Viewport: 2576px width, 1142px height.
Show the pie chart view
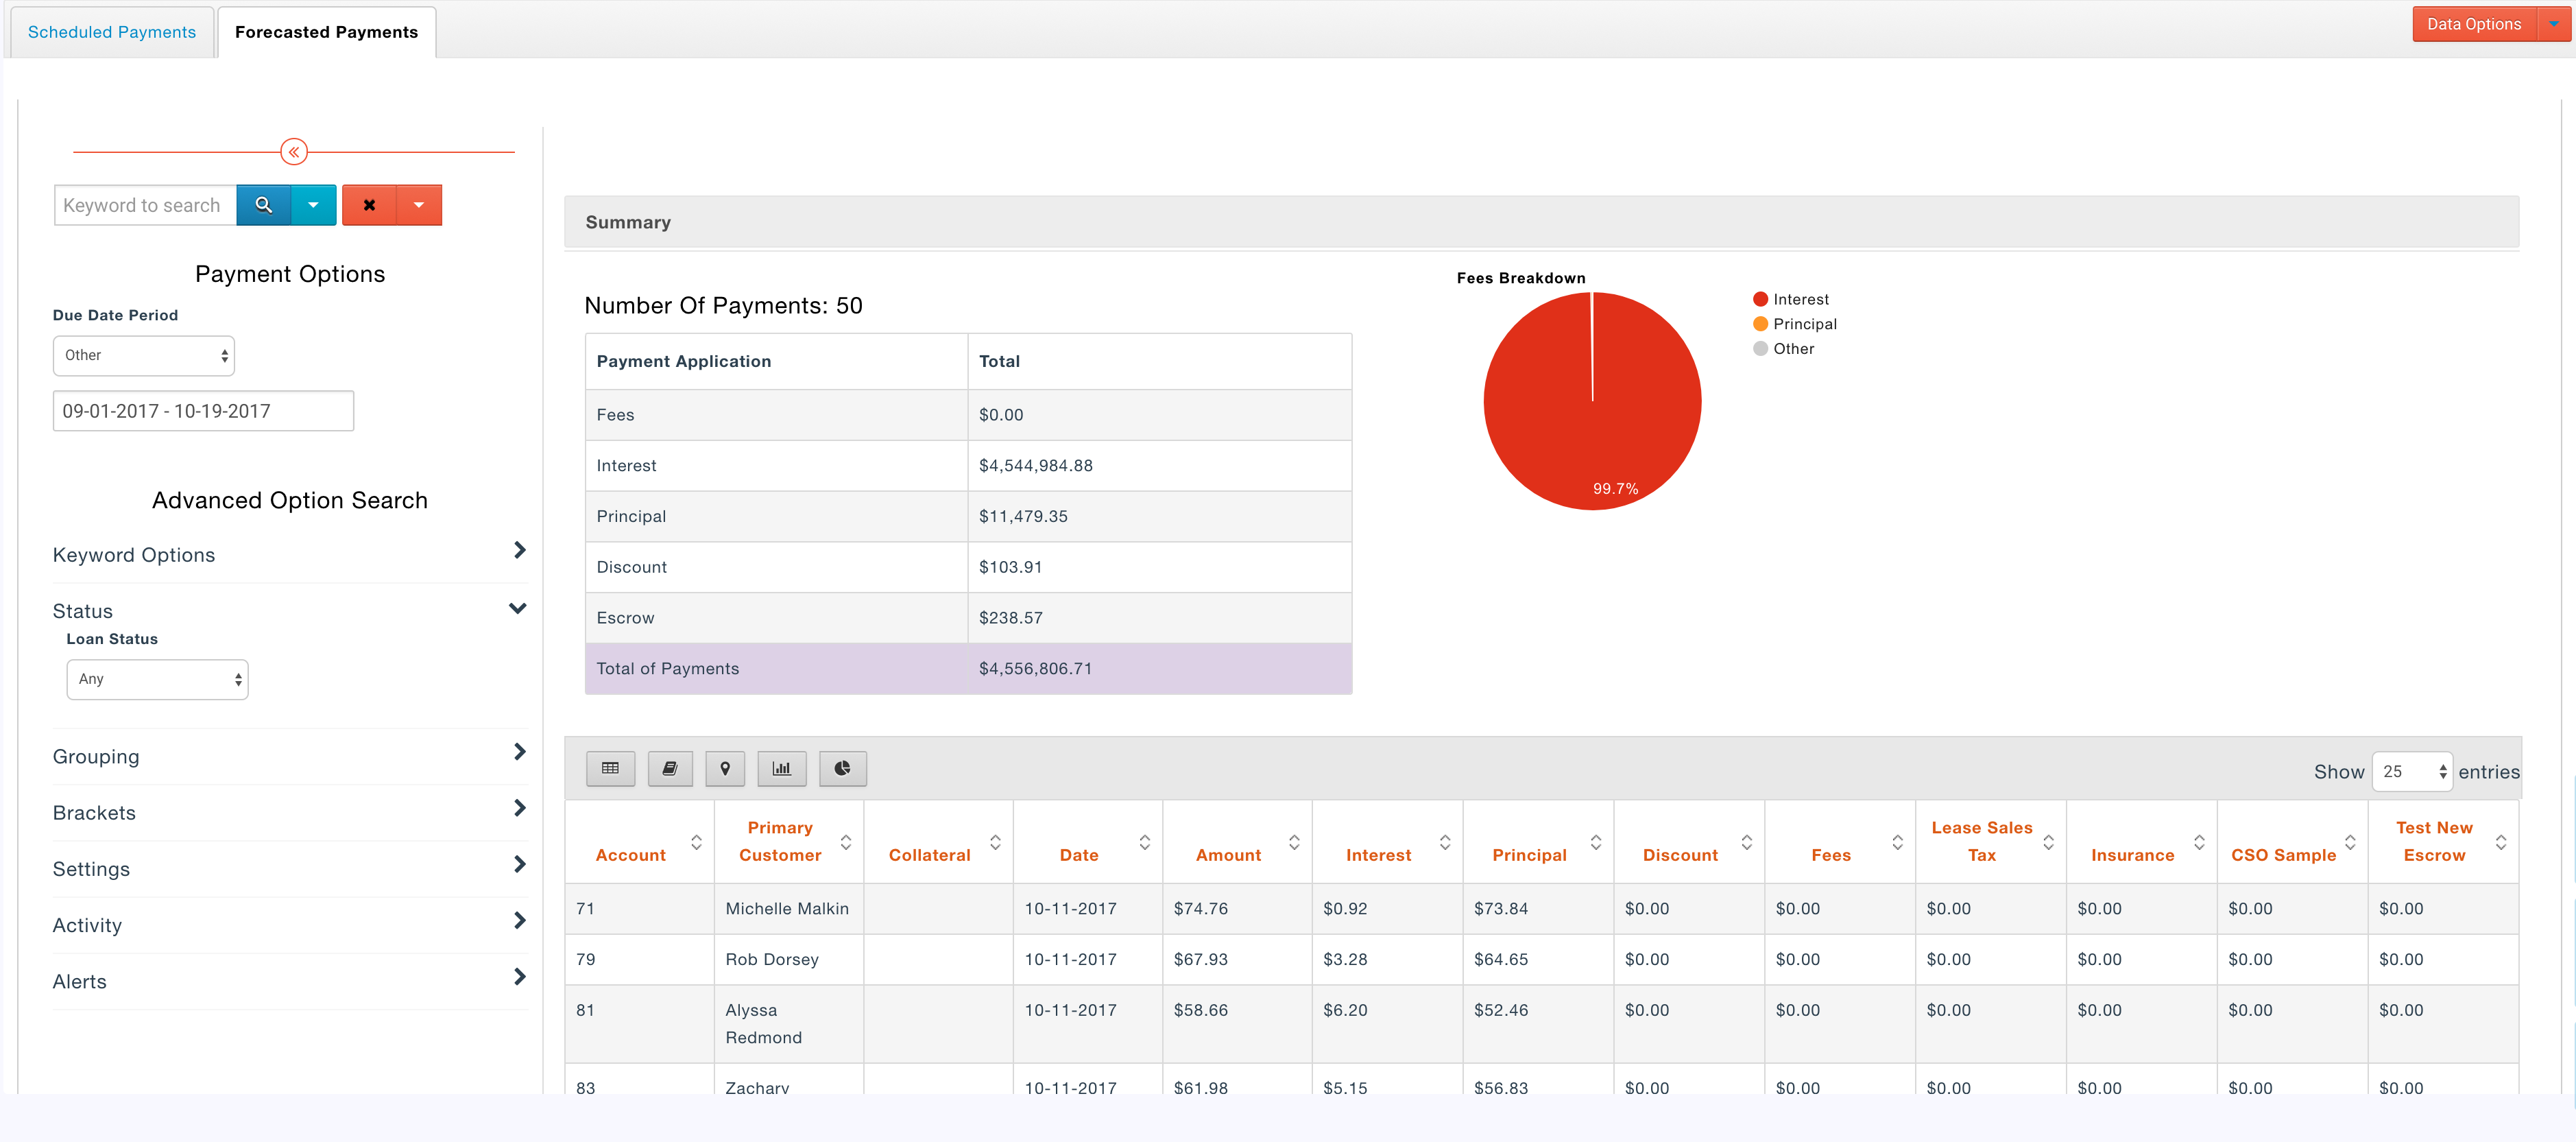coord(843,768)
